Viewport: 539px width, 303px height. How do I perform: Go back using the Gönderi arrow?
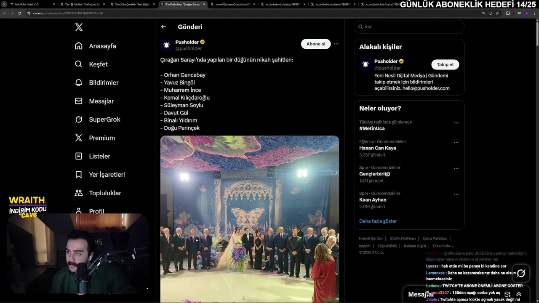(163, 27)
